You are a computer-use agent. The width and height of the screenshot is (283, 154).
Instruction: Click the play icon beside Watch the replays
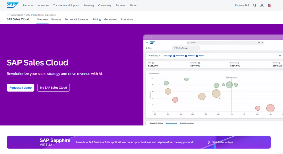(x=209, y=142)
